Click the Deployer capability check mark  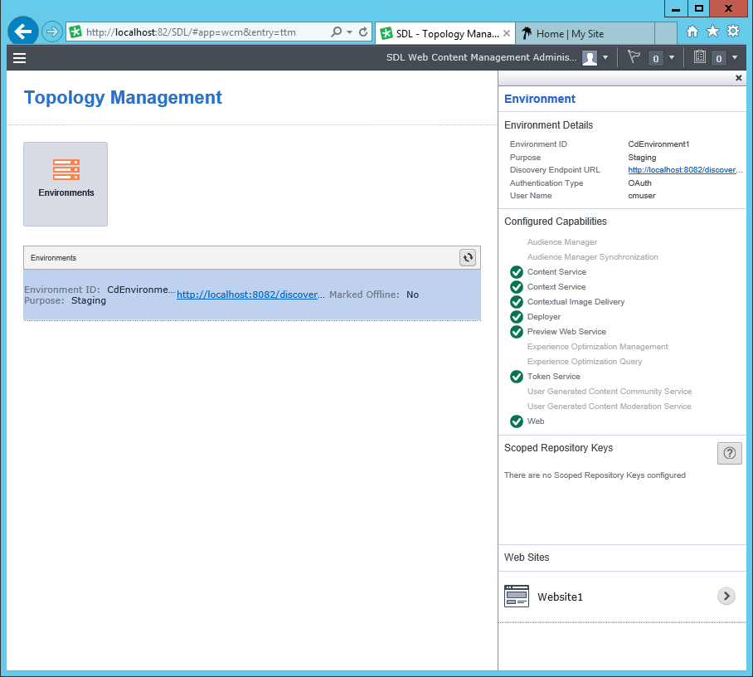click(x=517, y=317)
